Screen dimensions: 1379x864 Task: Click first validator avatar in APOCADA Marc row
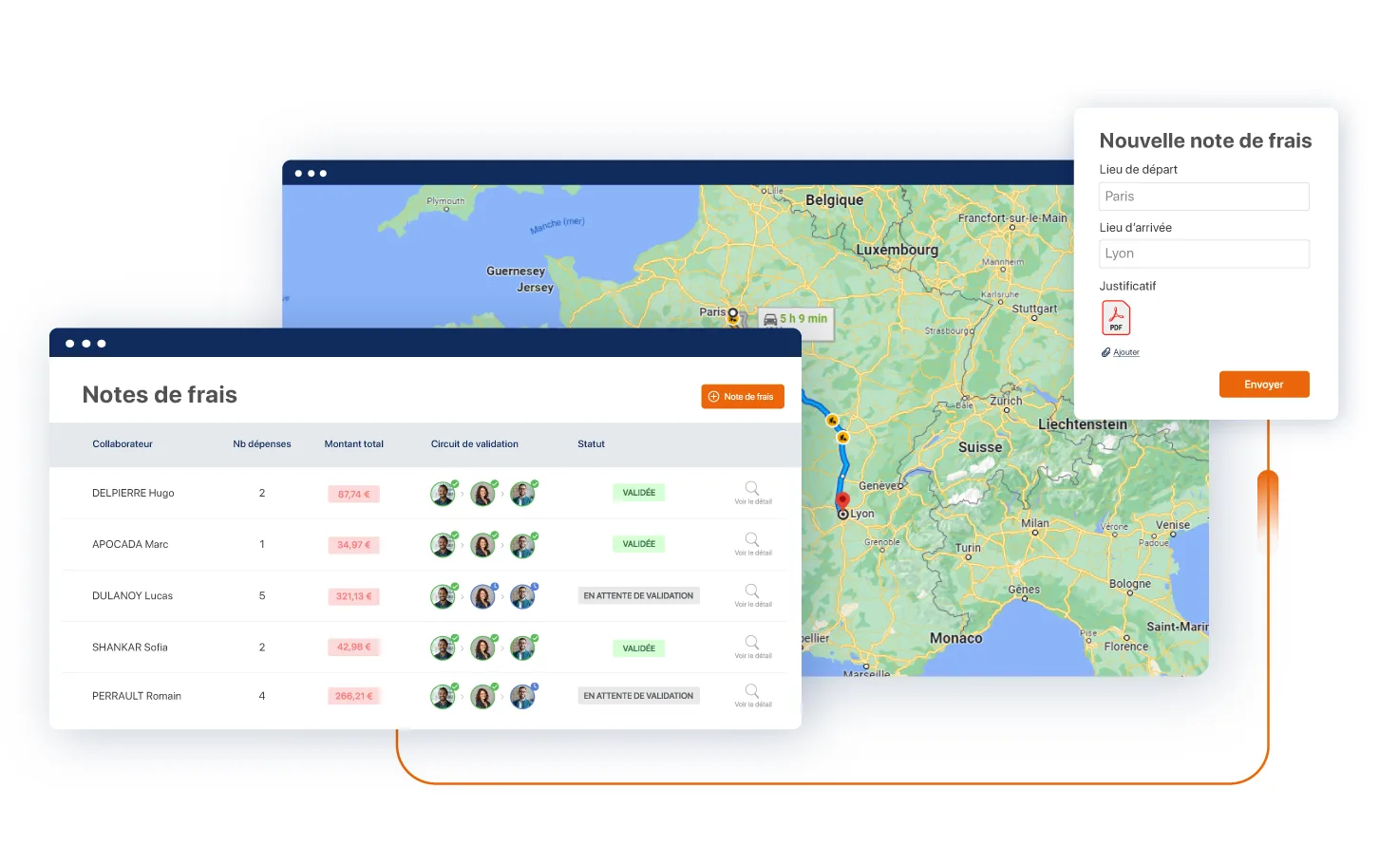[x=443, y=545]
